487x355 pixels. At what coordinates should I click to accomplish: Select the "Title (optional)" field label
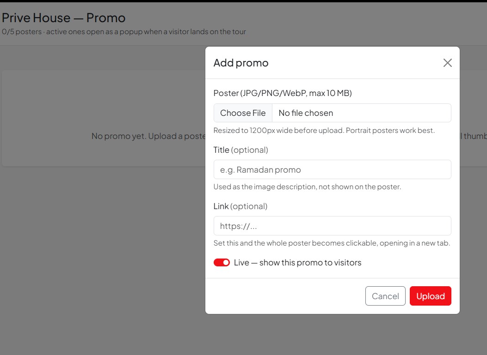(x=240, y=150)
